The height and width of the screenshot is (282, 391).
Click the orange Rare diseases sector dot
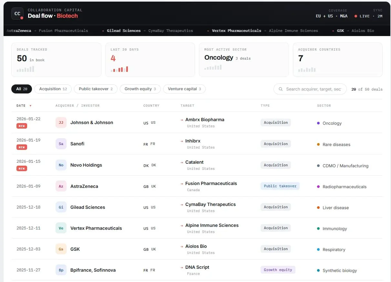(318, 144)
